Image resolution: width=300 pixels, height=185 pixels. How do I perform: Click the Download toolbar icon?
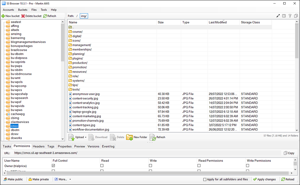(x=91, y=137)
